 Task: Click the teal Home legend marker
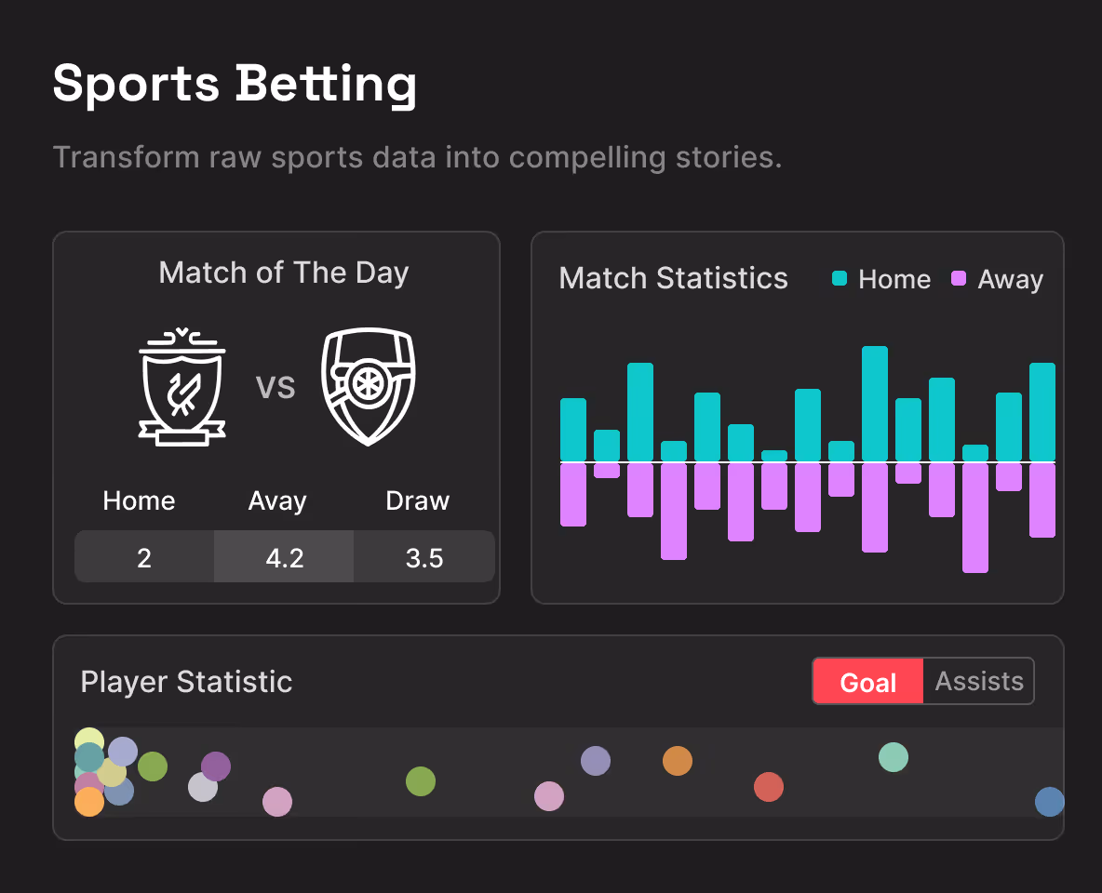[x=841, y=279]
